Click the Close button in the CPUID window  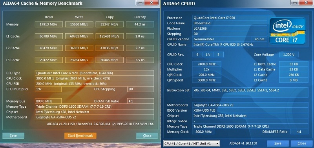pyautogui.click(x=301, y=143)
